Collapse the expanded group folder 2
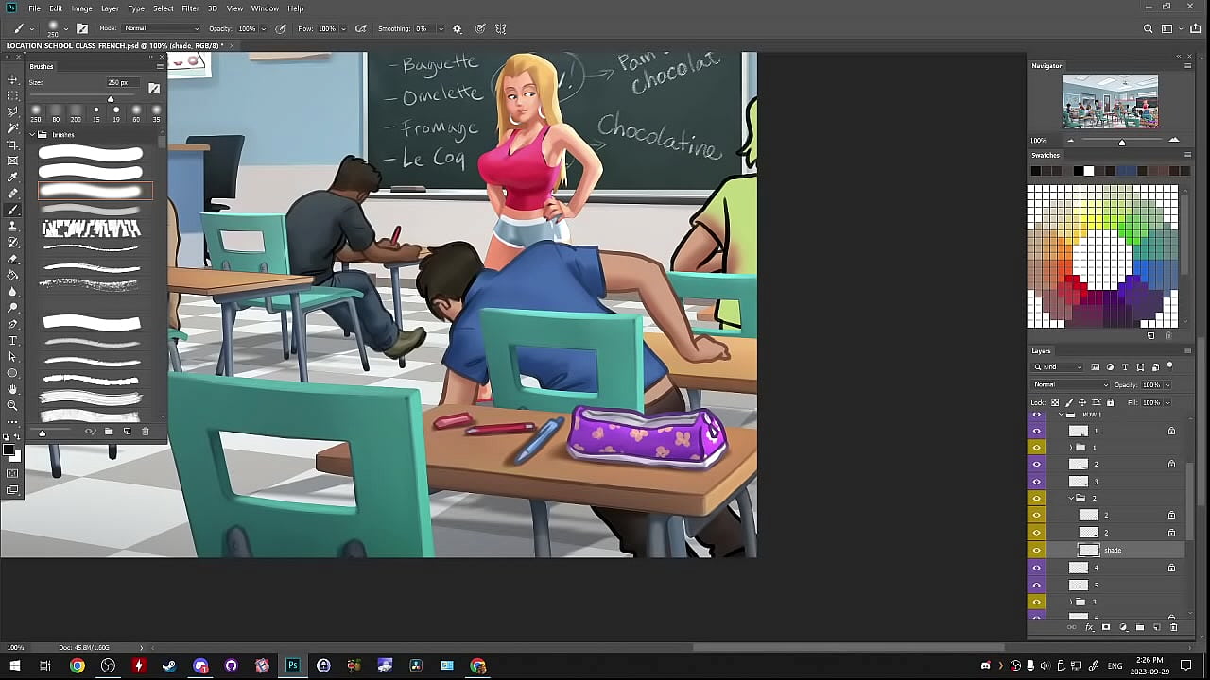Viewport: 1210px width, 680px height. point(1072,498)
